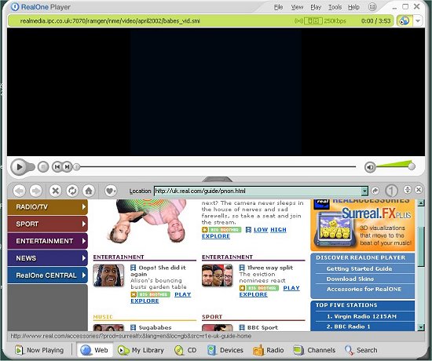Screen dimensions: 432x361
Task: Mute audio with the speaker icon
Action: pyautogui.click(x=370, y=167)
